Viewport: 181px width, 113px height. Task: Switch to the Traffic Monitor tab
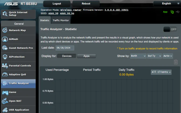(61, 20)
